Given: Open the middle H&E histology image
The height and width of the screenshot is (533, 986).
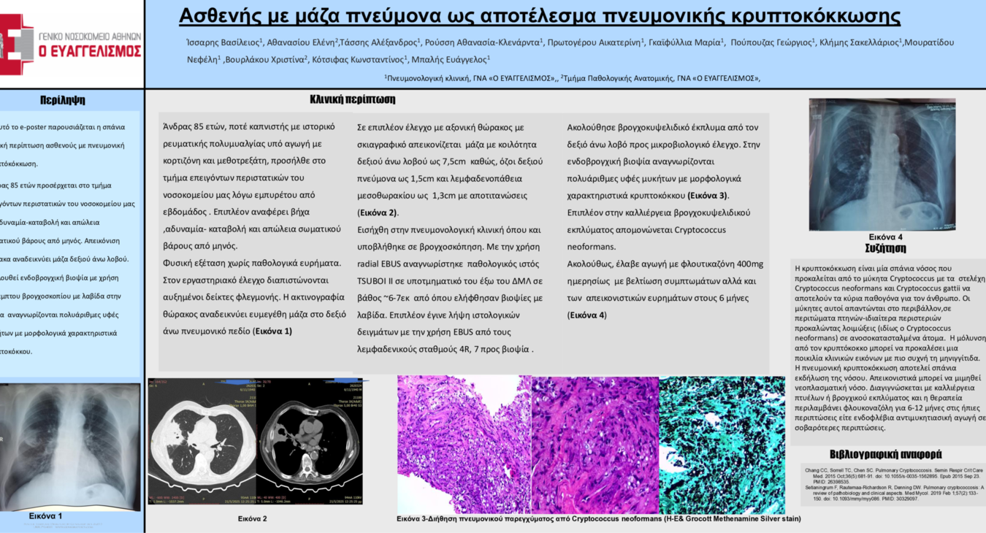Looking at the screenshot, I should coord(595,444).
